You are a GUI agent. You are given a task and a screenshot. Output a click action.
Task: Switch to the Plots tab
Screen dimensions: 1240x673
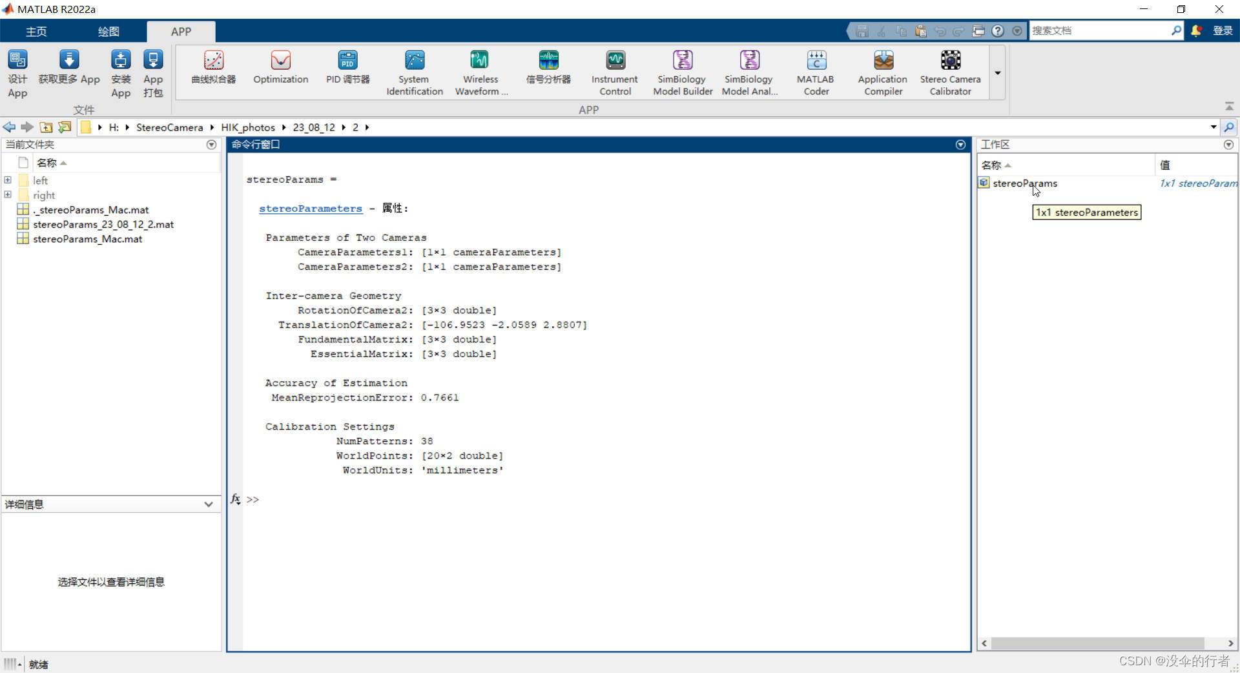(x=108, y=31)
